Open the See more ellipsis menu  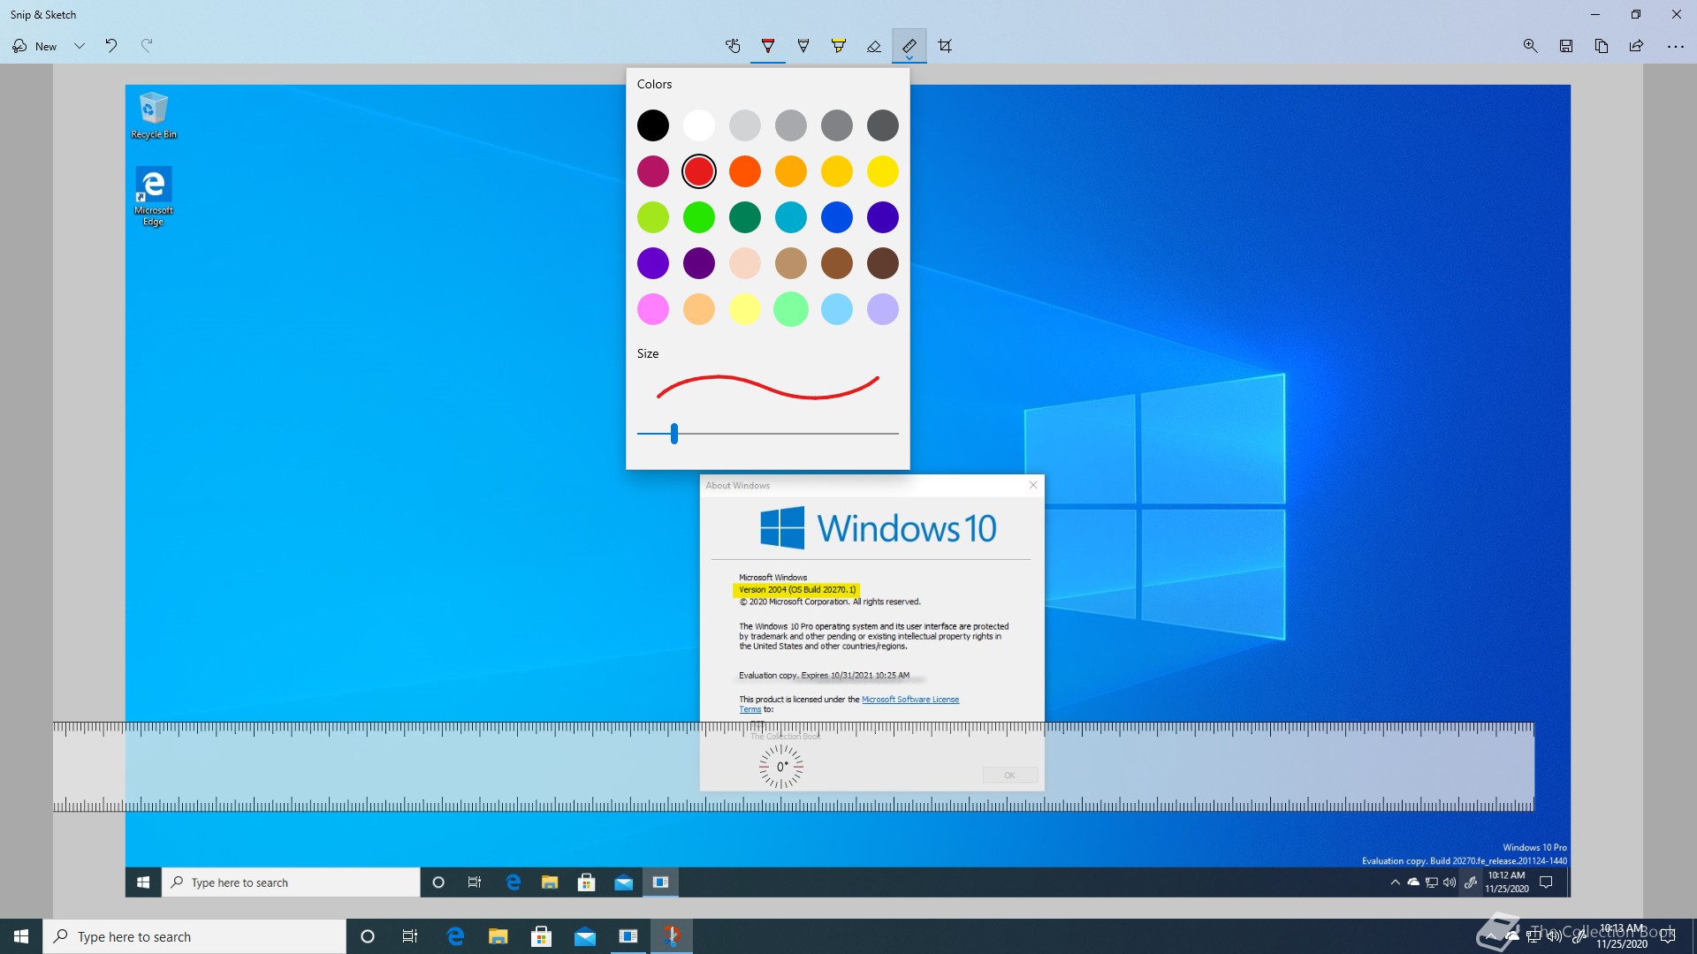pos(1676,46)
